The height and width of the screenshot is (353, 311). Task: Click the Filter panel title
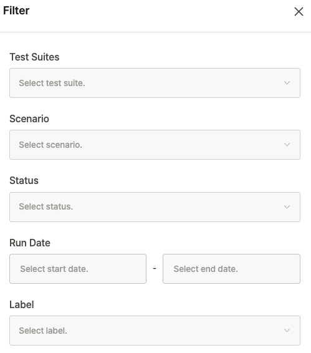point(16,11)
